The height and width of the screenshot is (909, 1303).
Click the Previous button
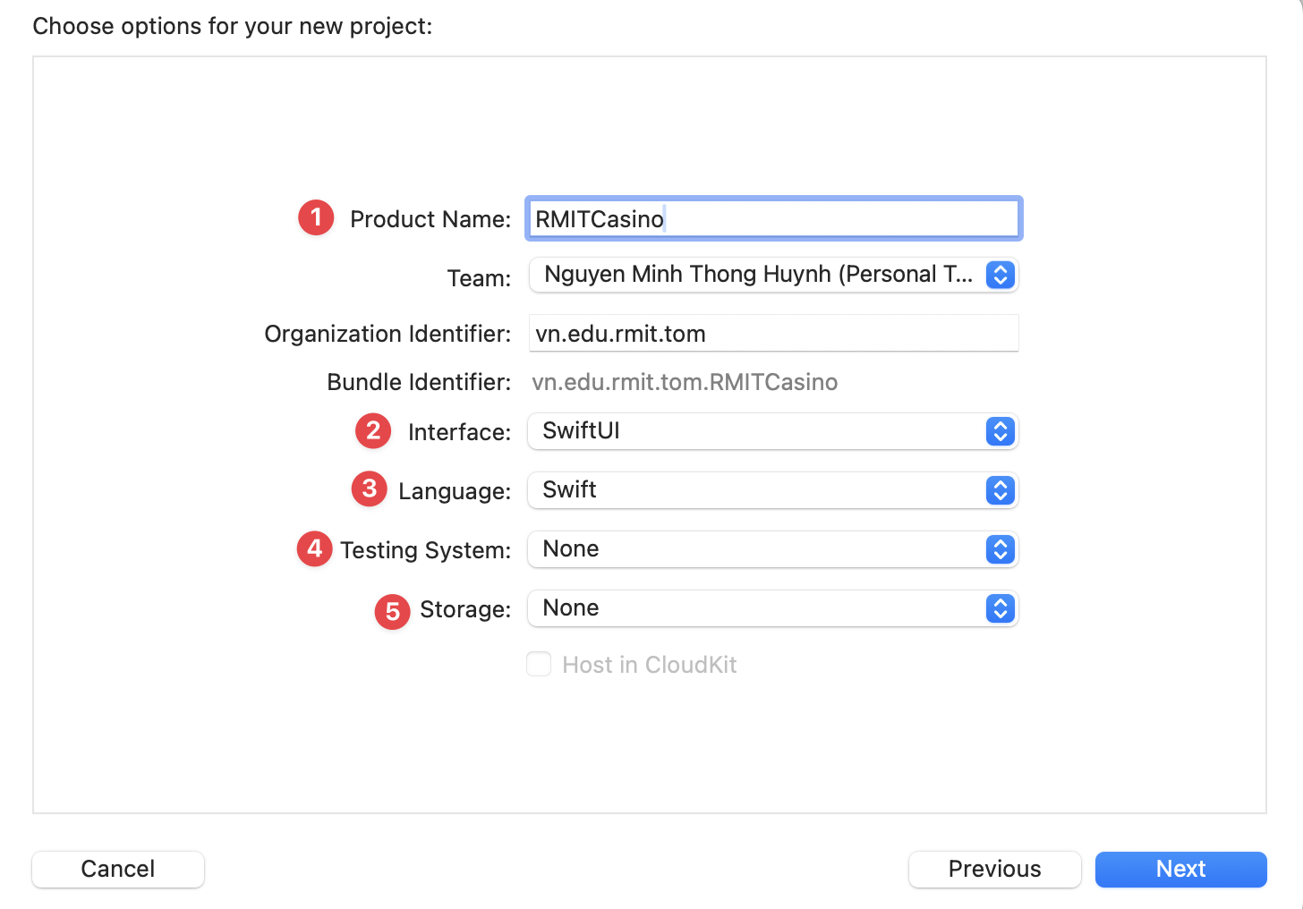[994, 869]
